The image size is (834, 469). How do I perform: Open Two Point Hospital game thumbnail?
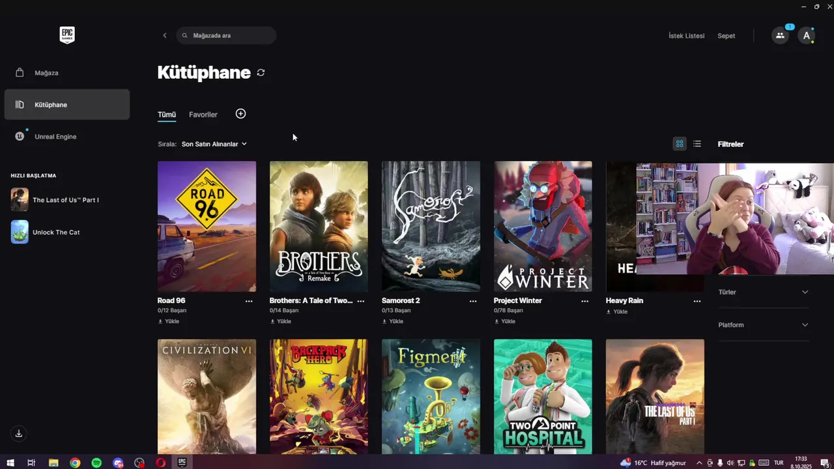click(x=543, y=396)
